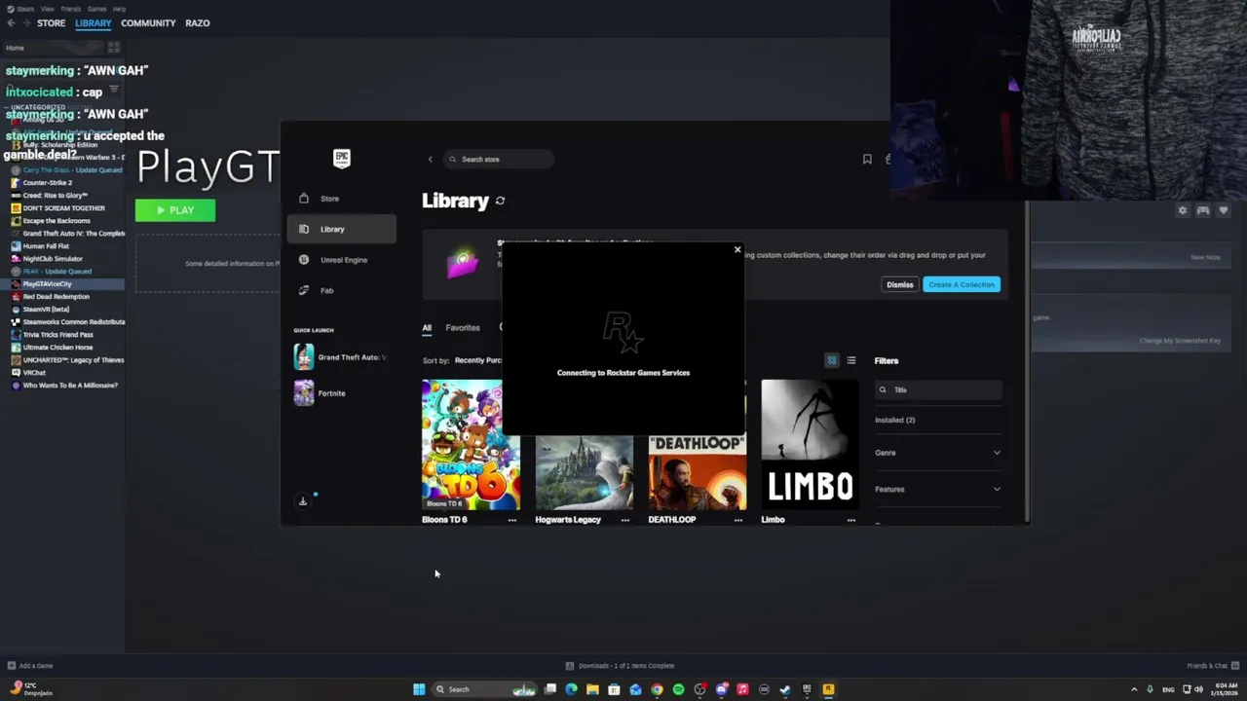
Task: Open Microsoft Edge from taskbar
Action: (x=571, y=689)
